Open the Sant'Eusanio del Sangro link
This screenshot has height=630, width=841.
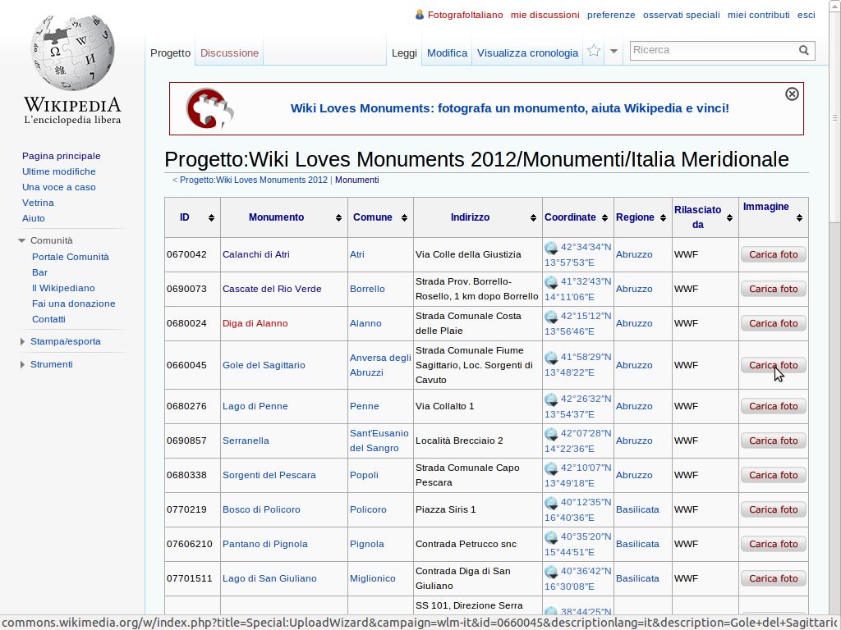coord(379,441)
